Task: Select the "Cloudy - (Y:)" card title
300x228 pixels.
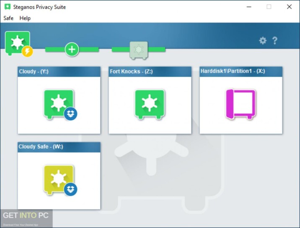Action: [34, 71]
